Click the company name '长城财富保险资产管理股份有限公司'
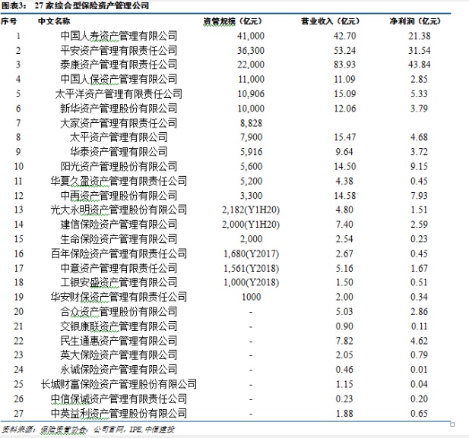The image size is (469, 438). (x=119, y=384)
